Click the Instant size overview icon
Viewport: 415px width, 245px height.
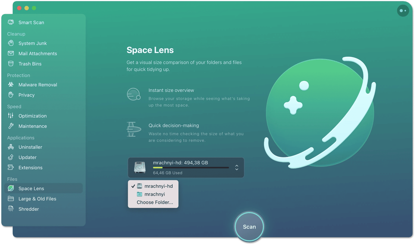coord(134,94)
